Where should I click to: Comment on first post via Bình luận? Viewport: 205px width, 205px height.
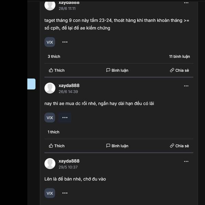(x=117, y=70)
